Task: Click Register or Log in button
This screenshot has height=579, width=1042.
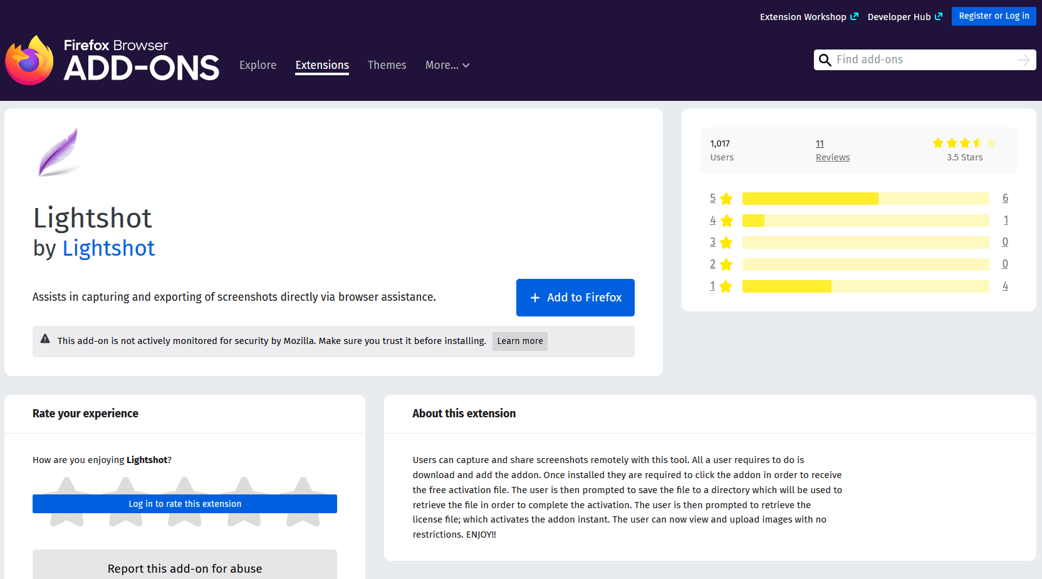Action: tap(993, 16)
